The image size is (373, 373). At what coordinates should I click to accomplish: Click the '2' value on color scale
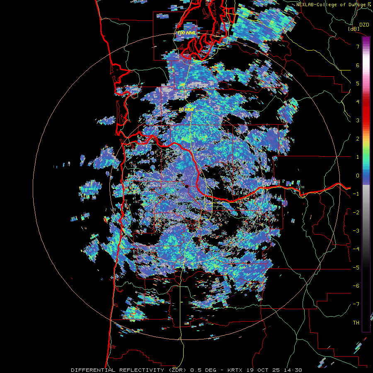click(358, 139)
